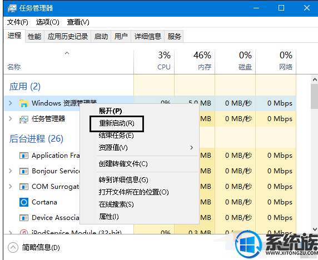
Task: Click the Application Frame process icon
Action: (24, 156)
